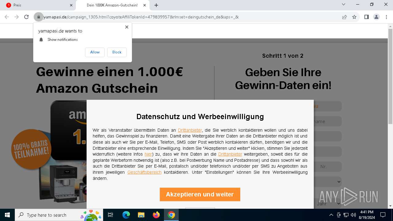Bookmark this page with the star icon
The width and height of the screenshot is (393, 221).
(354, 17)
